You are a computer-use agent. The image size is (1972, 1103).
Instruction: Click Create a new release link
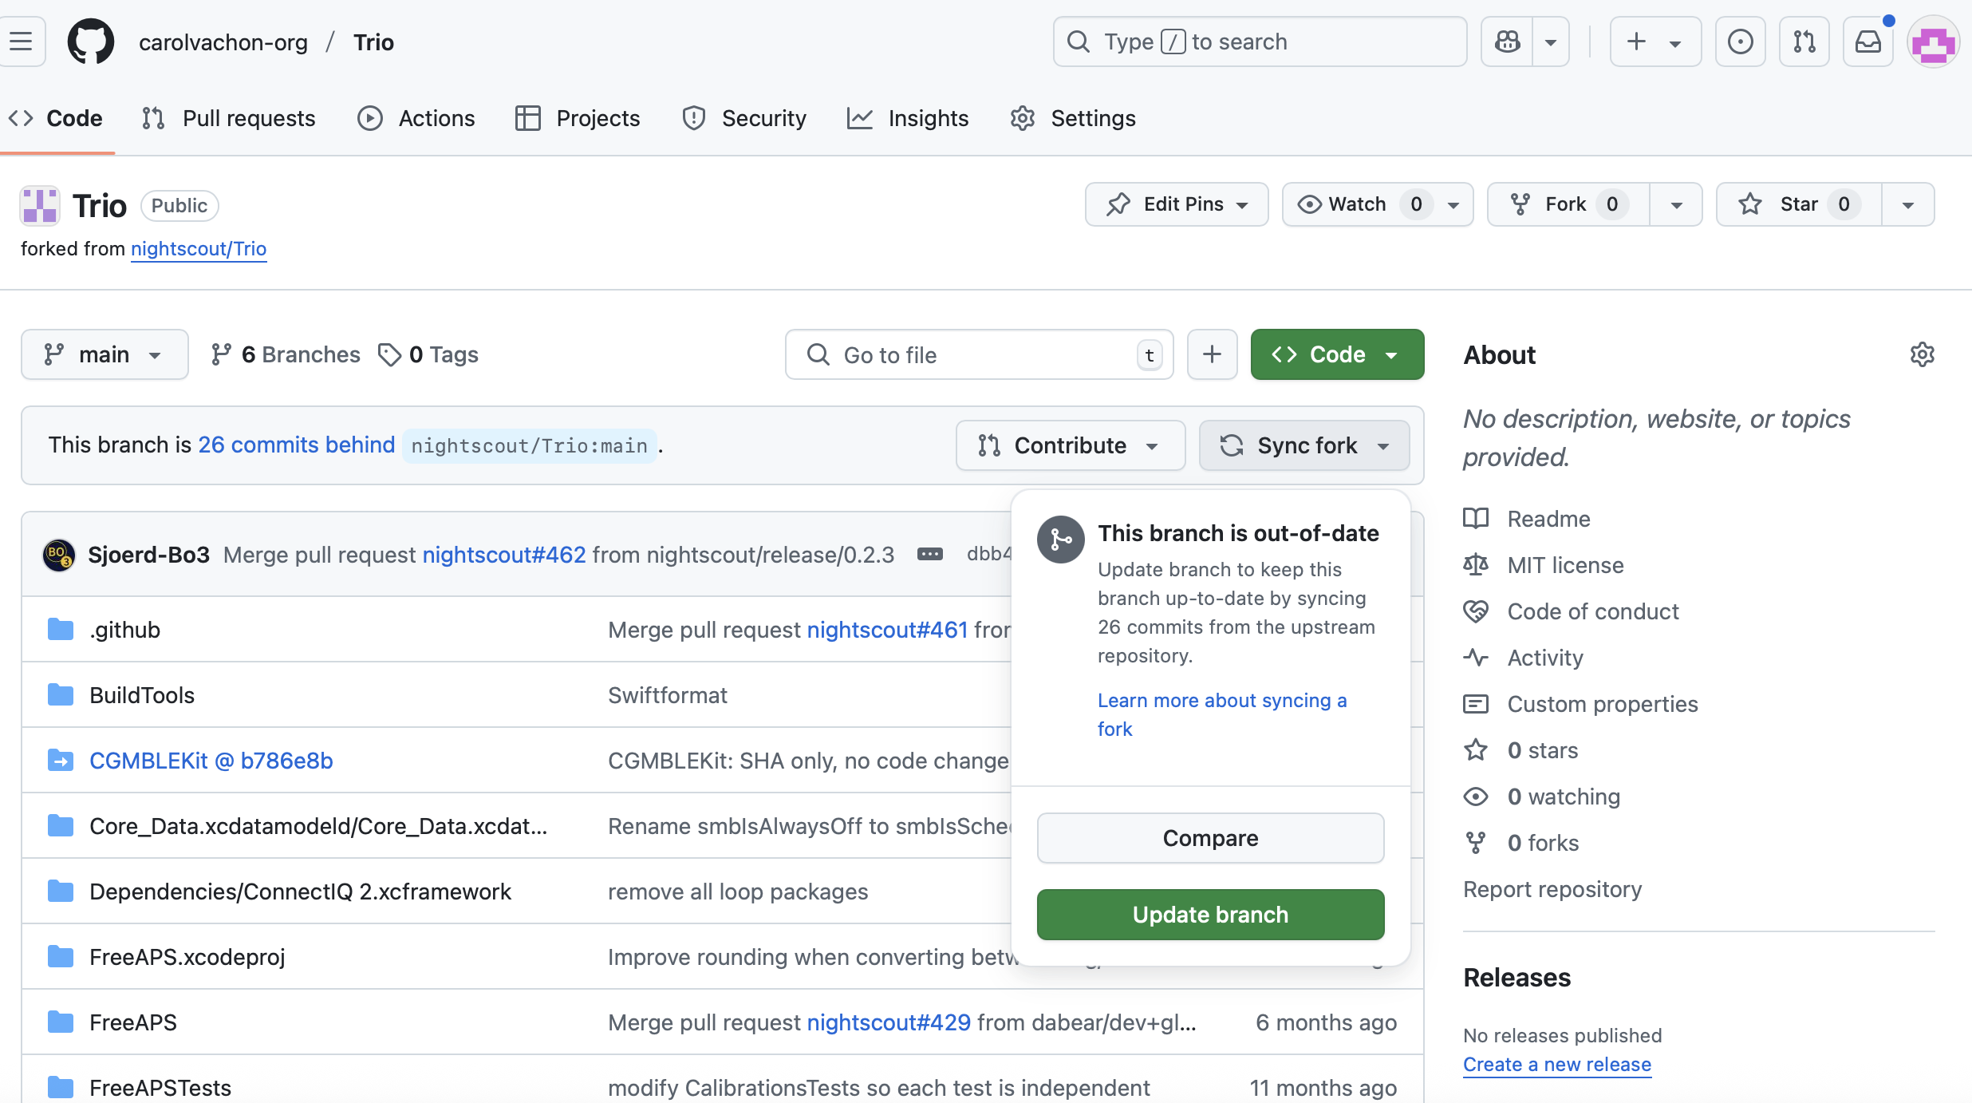point(1557,1065)
